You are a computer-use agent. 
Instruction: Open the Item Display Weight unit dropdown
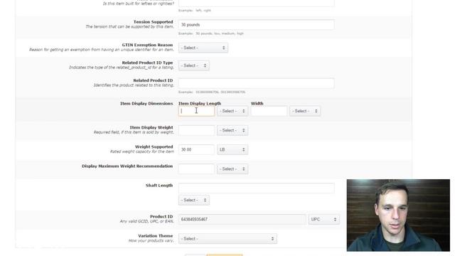tap(232, 130)
